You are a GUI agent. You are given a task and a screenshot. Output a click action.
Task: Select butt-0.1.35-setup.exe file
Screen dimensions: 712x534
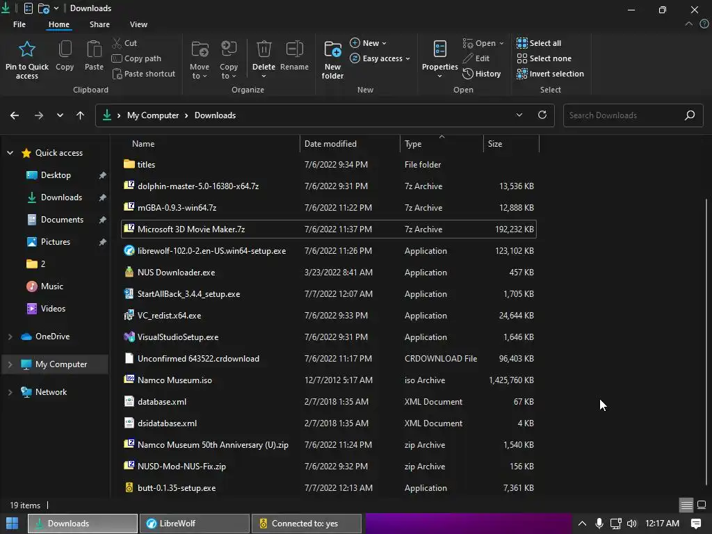(329, 488)
